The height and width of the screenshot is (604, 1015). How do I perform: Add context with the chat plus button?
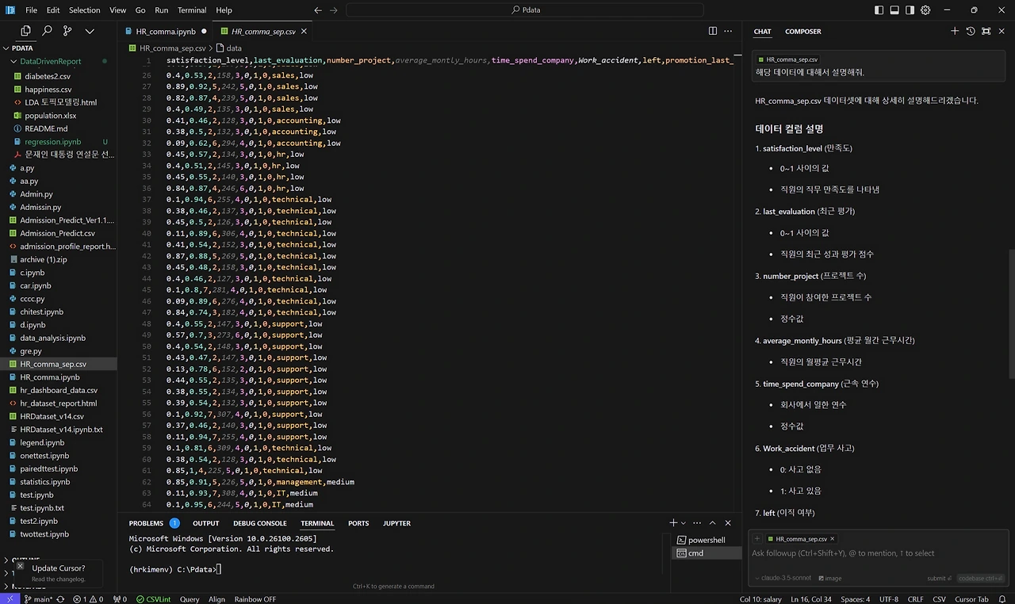click(x=757, y=539)
